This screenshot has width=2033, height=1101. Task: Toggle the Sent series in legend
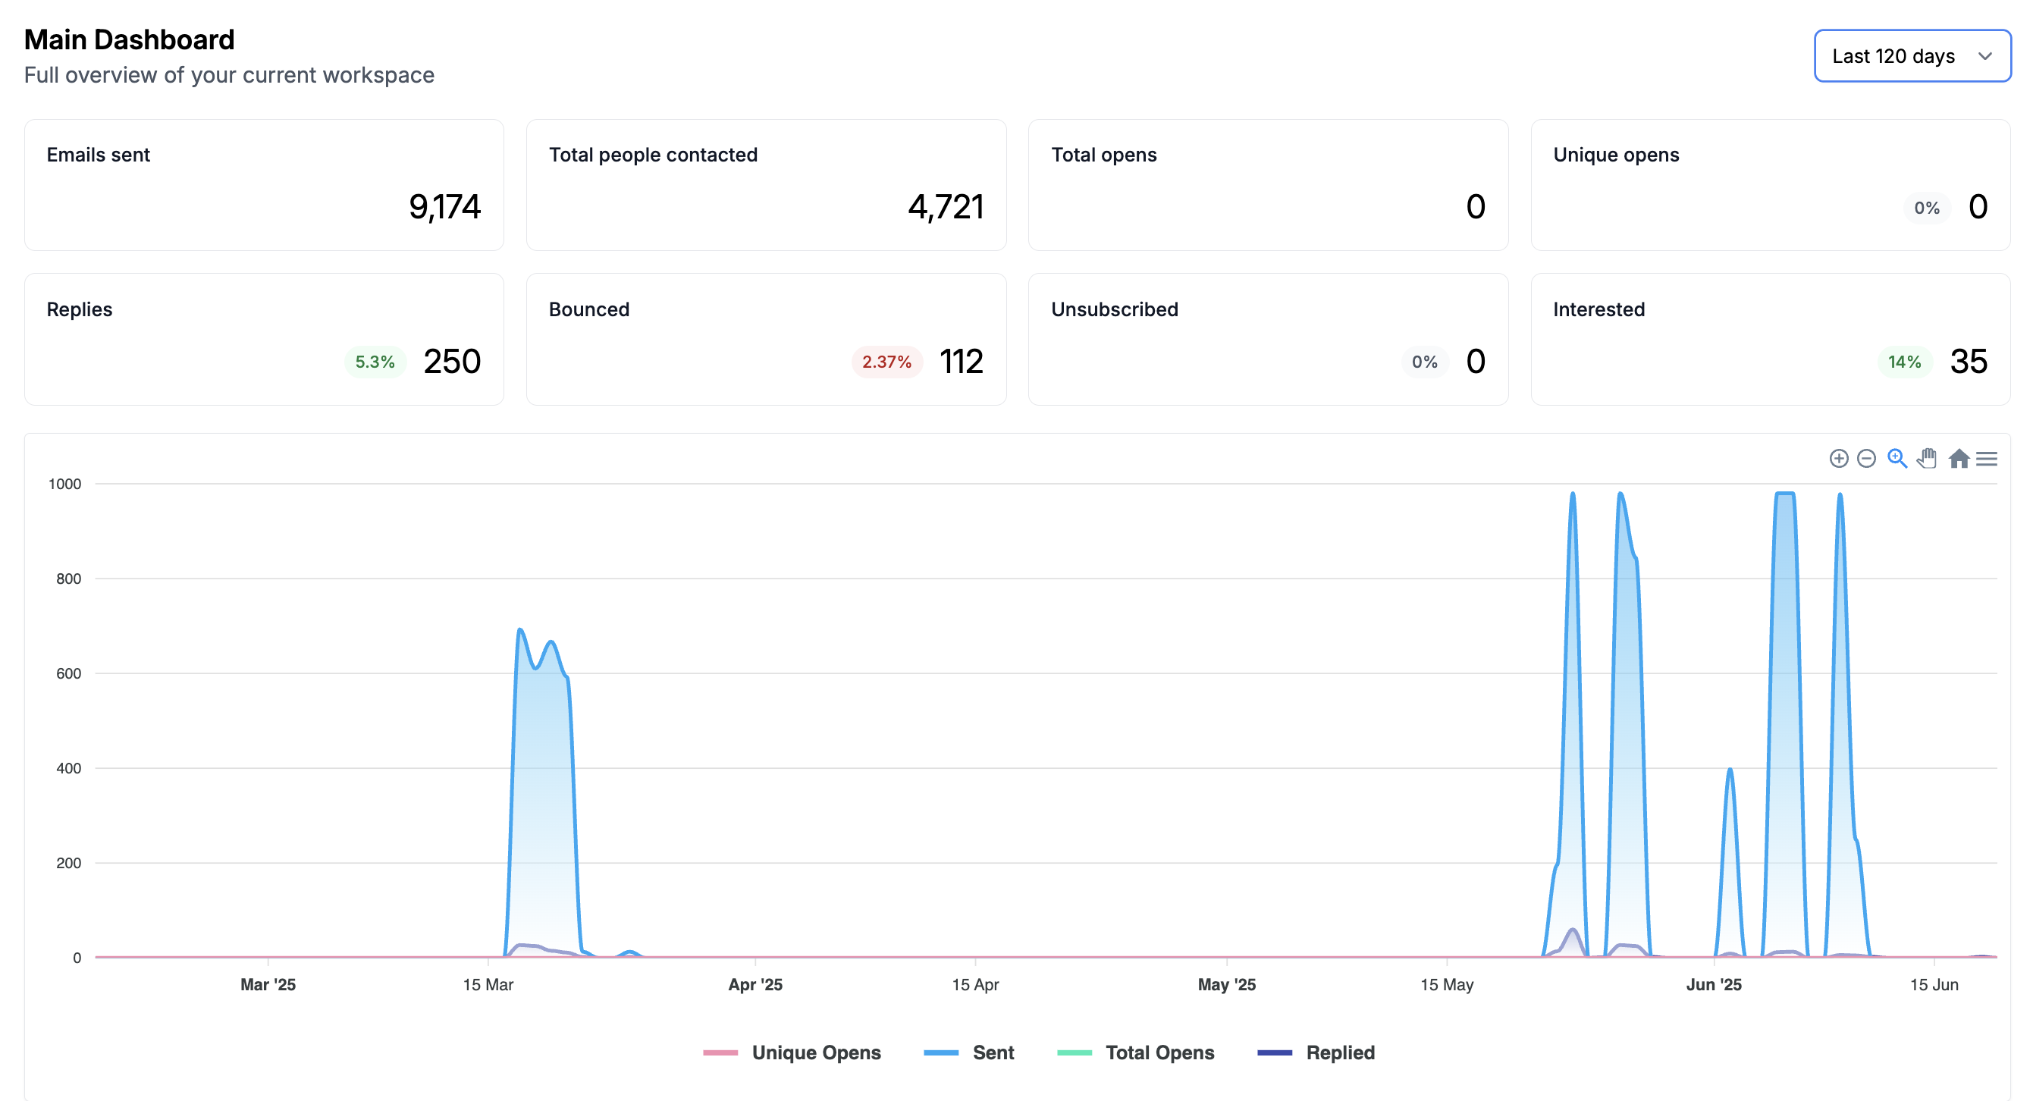993,1052
